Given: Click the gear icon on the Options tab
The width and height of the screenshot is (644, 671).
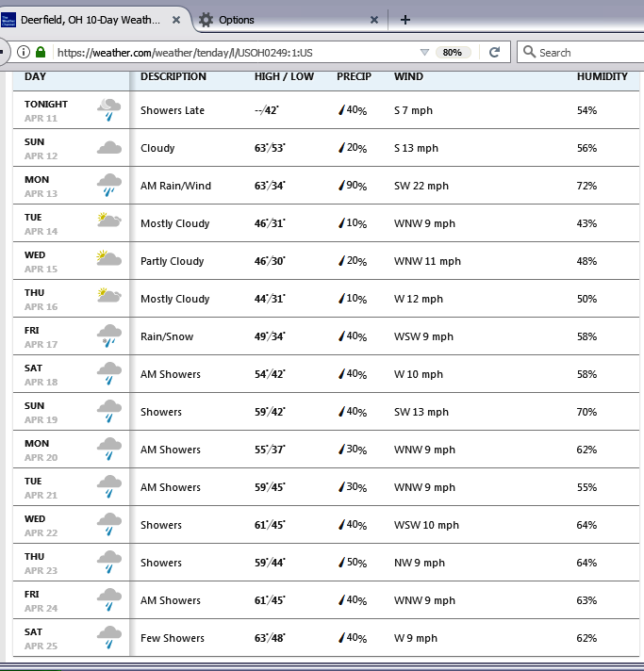Looking at the screenshot, I should (x=206, y=20).
